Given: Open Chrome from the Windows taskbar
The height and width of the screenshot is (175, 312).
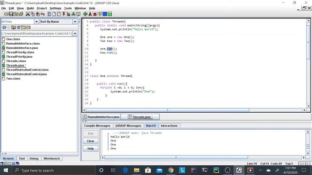Looking at the screenshot, I should (x=171, y=170).
